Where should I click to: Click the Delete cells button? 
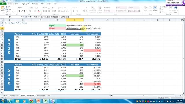click(150, 9)
